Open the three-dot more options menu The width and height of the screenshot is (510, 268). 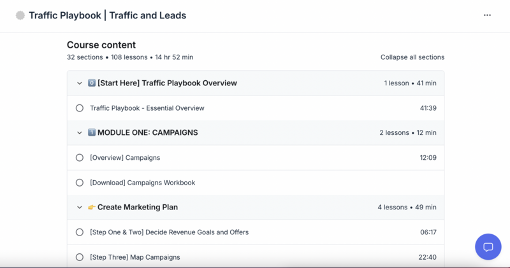[x=487, y=15]
